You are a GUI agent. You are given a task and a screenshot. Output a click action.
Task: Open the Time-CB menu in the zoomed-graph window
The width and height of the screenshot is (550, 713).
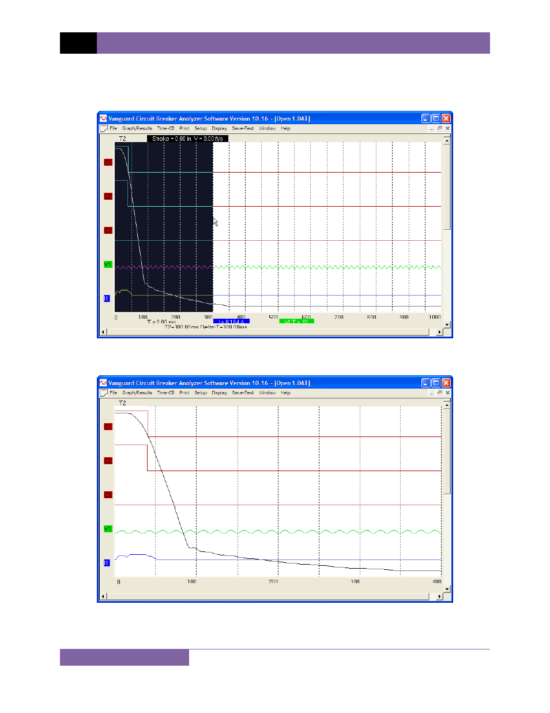(x=165, y=393)
